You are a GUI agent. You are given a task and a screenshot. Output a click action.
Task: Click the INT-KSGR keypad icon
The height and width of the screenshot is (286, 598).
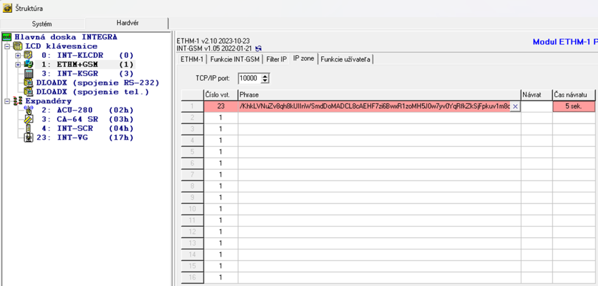point(27,74)
